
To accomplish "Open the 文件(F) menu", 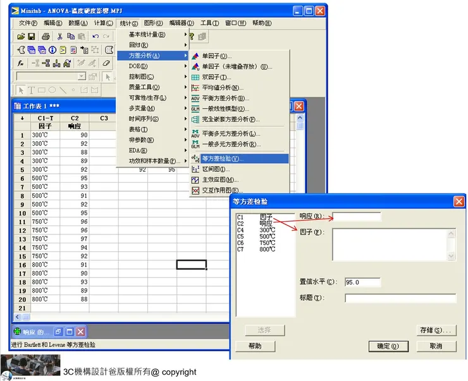I will 28,23.
